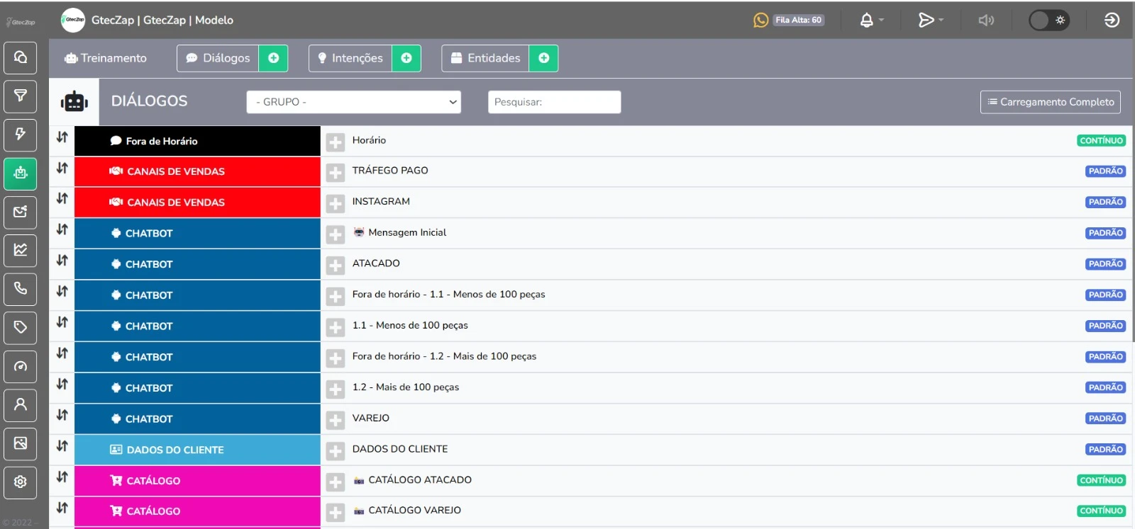The width and height of the screenshot is (1135, 529).
Task: Expand the TRÁFEGO PAGO row plus button
Action: coord(336,173)
